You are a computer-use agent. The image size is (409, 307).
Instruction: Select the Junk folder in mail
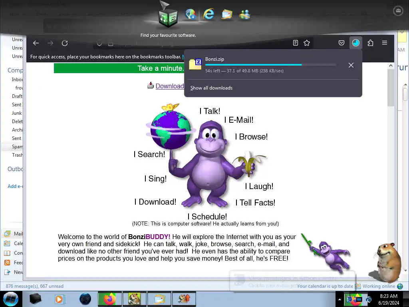(17, 113)
